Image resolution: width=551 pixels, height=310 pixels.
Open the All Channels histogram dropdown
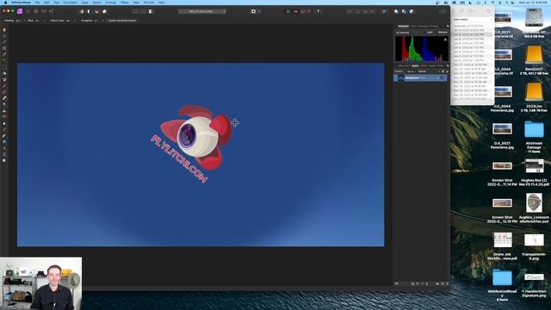[x=406, y=33]
